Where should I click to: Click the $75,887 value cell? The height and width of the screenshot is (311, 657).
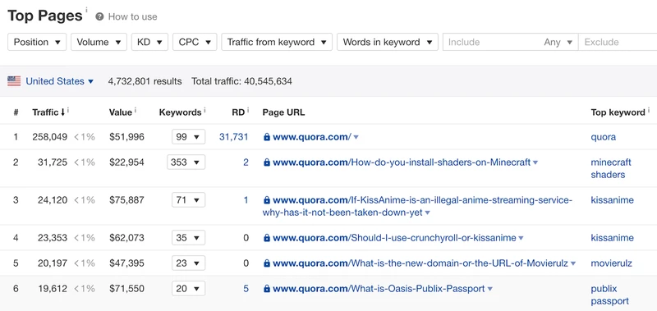tap(126, 200)
